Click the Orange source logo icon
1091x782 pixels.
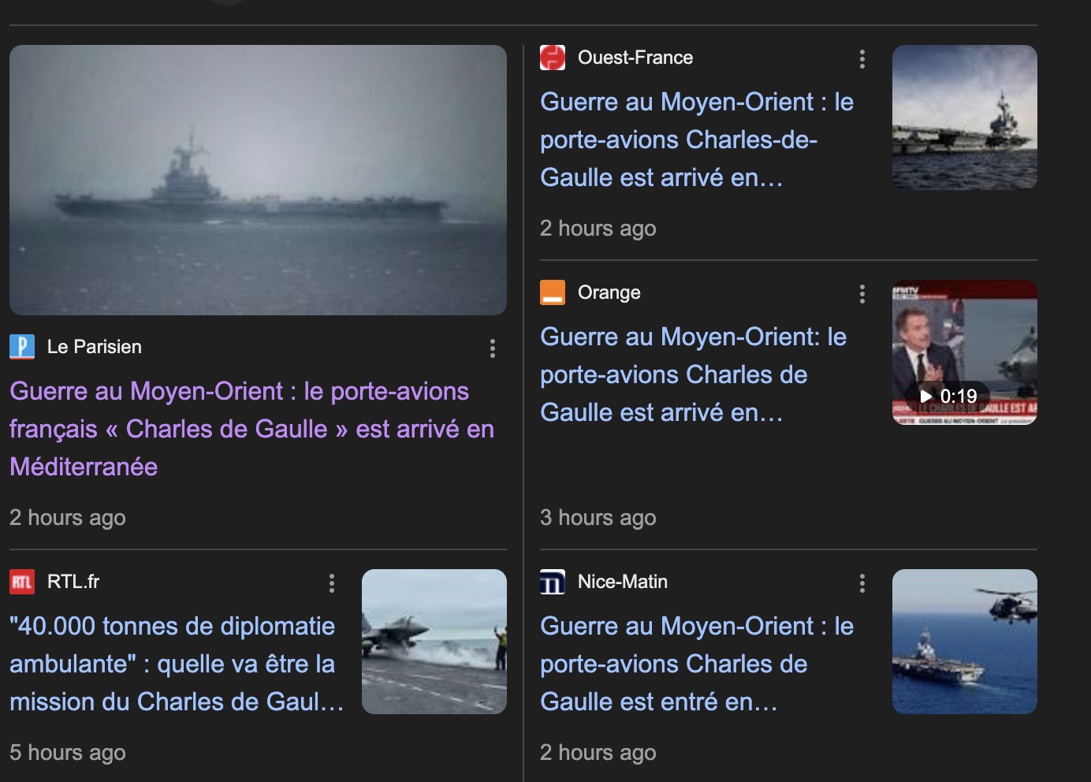pos(553,292)
